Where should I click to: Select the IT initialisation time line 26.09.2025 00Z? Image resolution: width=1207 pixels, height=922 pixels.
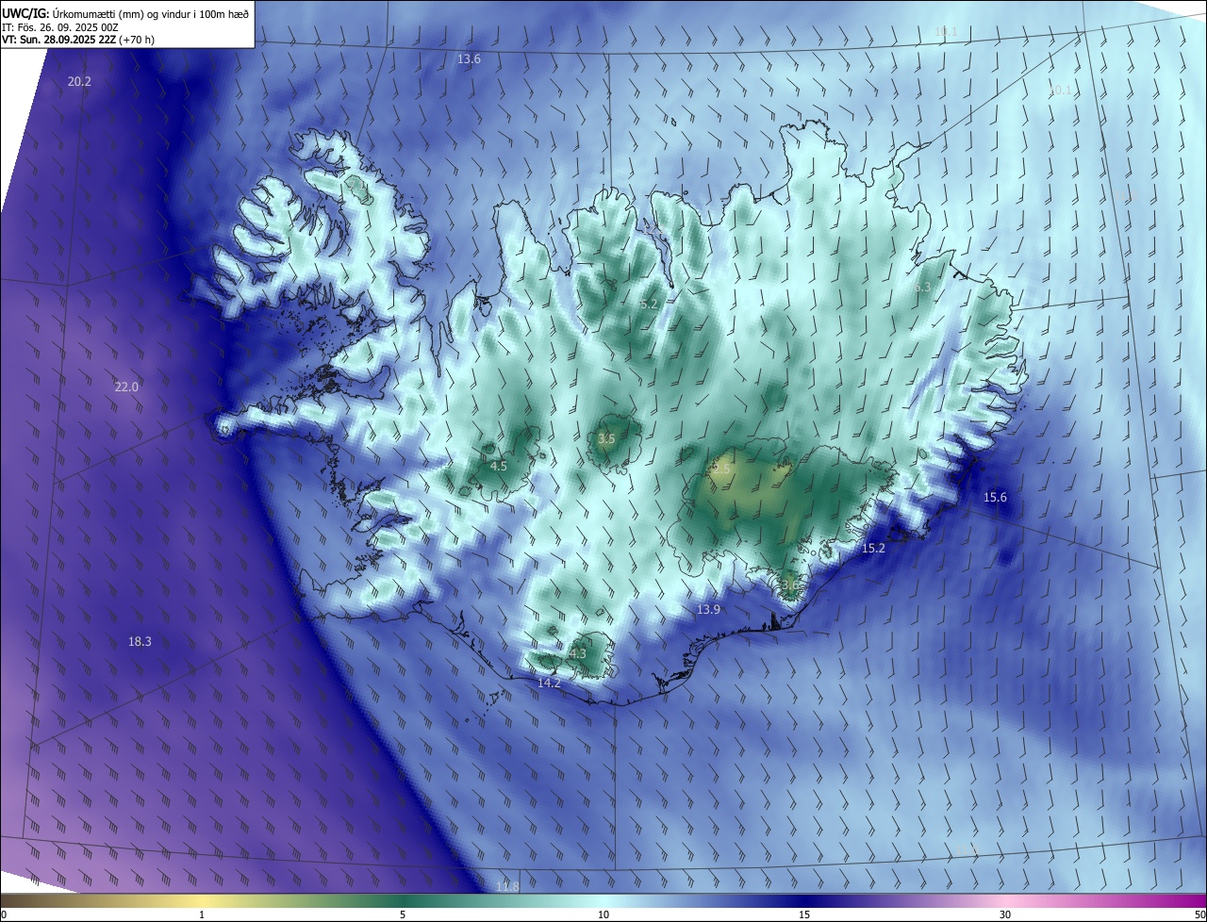(x=60, y=27)
